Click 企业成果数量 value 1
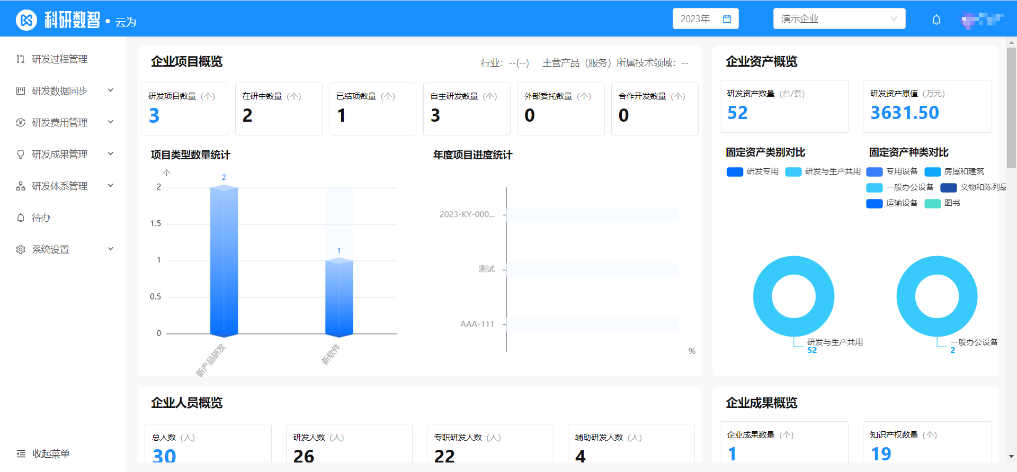1017x472 pixels. [x=732, y=453]
